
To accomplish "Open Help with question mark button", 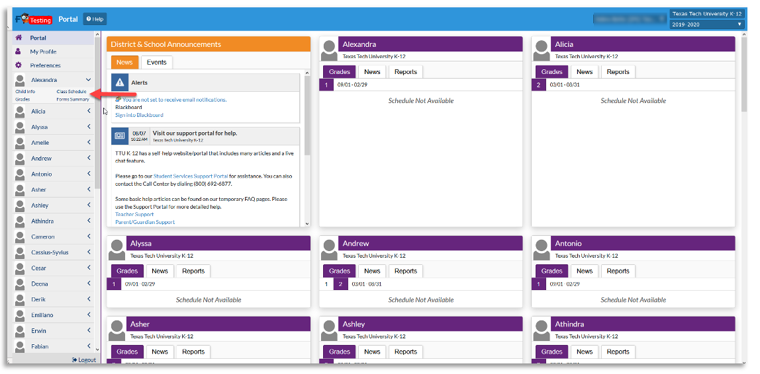I will 95,19.
